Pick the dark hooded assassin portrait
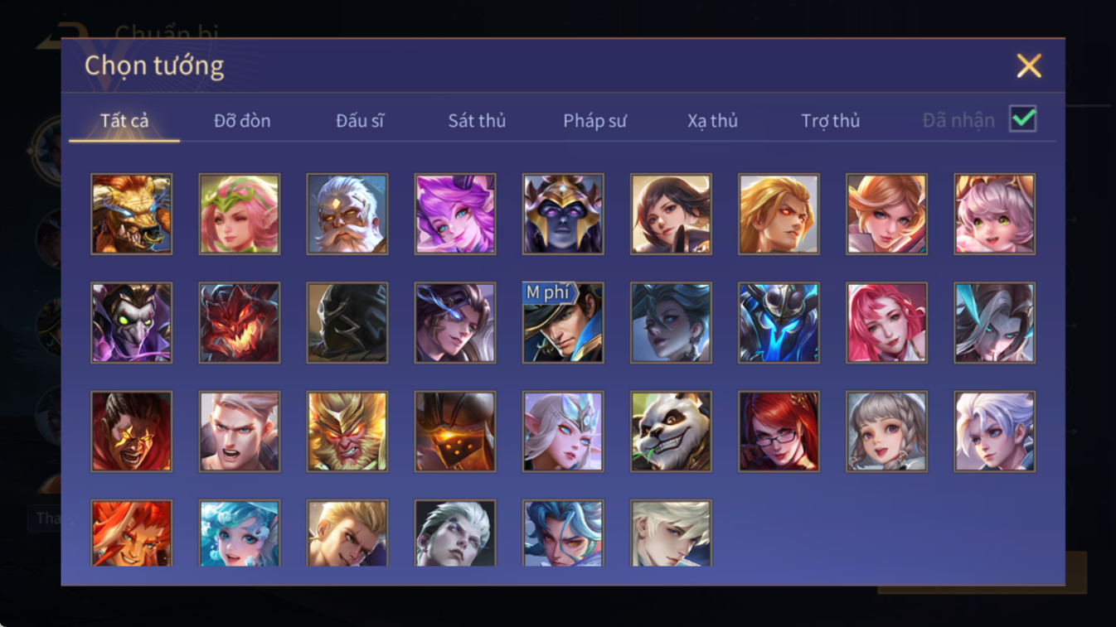Viewport: 1116px width, 627px height. [x=347, y=322]
